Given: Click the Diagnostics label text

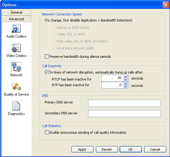Looking at the screenshot, I should [16, 114].
